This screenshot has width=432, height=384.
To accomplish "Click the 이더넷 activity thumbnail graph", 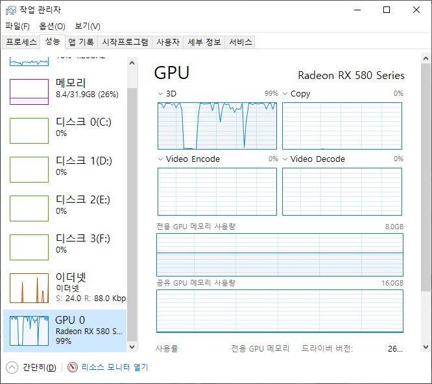I will click(29, 288).
